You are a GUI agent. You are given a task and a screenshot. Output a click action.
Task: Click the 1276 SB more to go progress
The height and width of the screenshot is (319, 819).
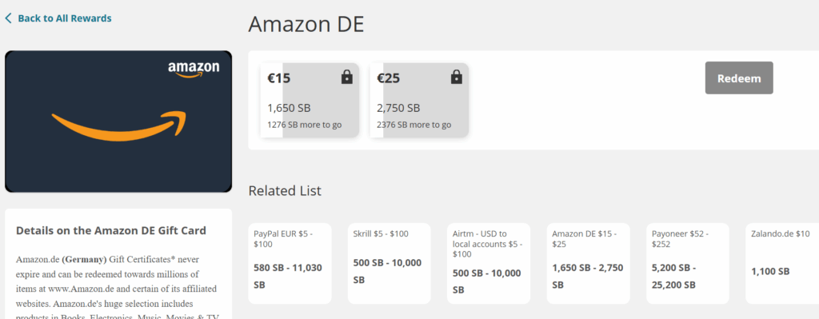(305, 125)
